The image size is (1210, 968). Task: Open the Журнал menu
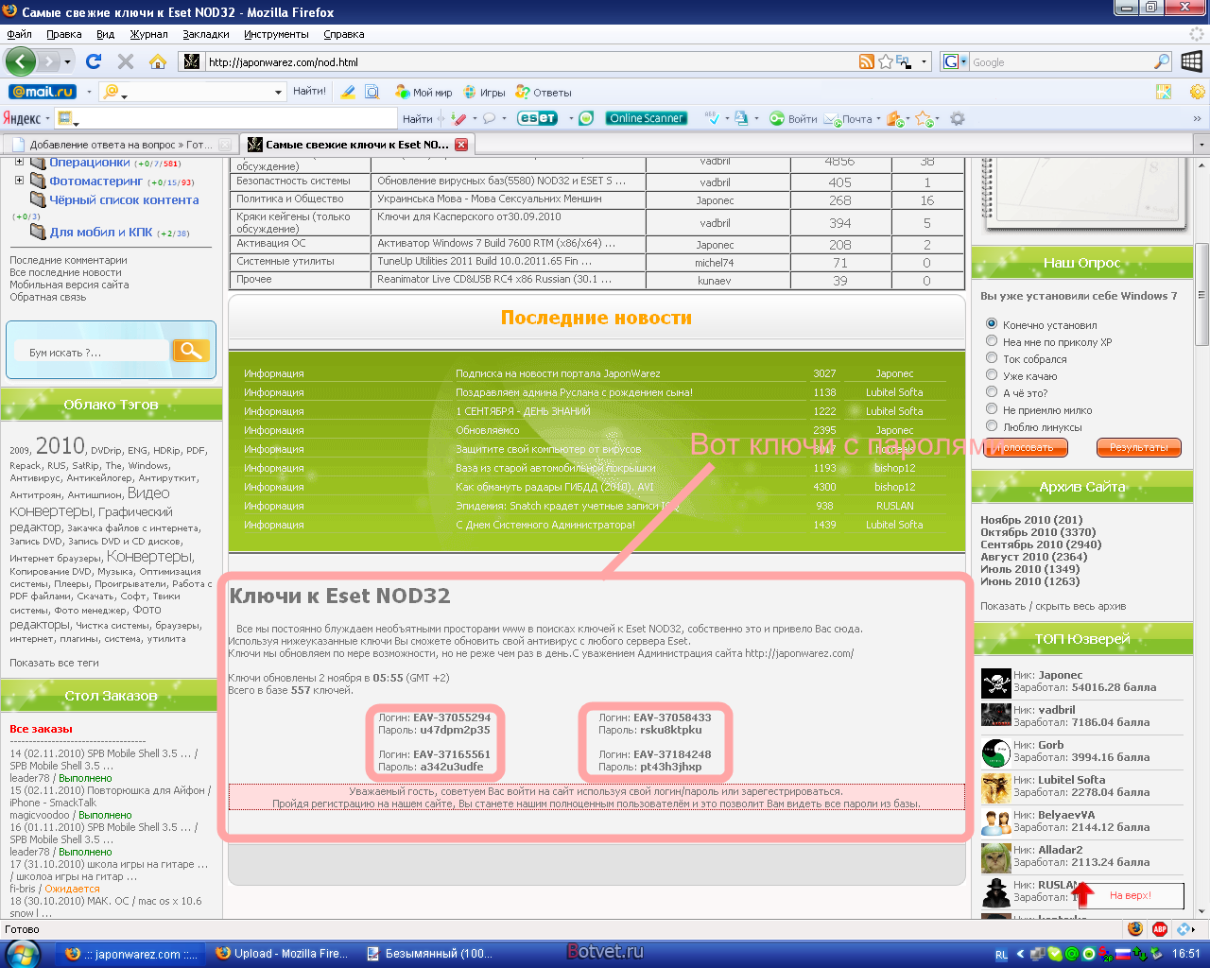[x=149, y=34]
